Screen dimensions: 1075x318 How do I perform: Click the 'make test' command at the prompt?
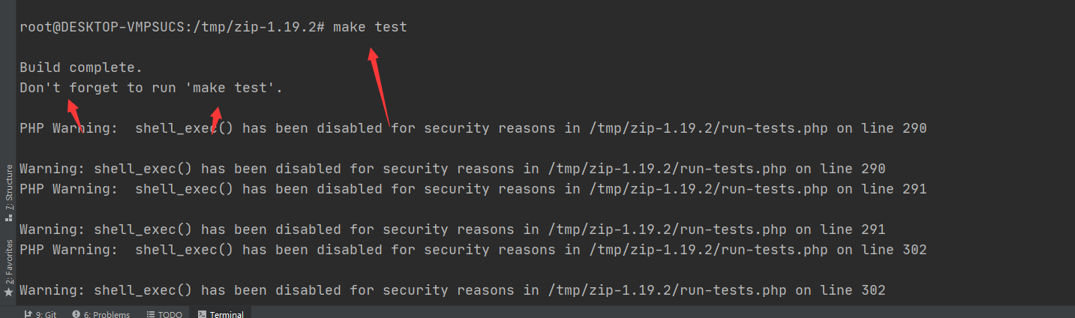370,27
